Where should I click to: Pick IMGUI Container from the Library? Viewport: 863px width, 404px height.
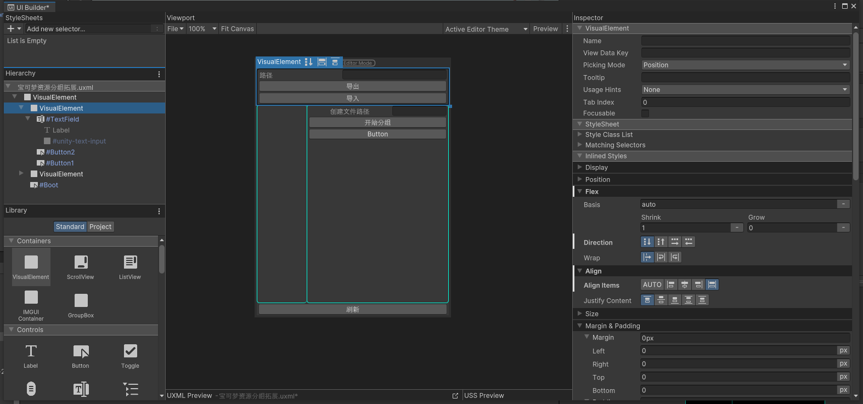click(31, 305)
